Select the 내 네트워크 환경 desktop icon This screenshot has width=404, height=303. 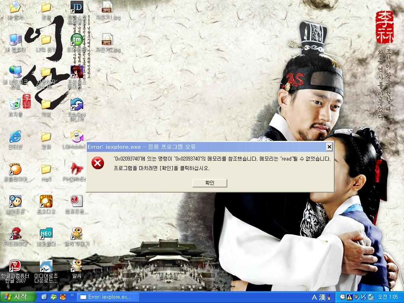[15, 77]
